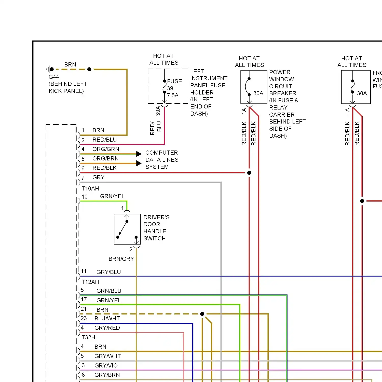
Task: Click the 'G44' label
Action: pyautogui.click(x=54, y=77)
